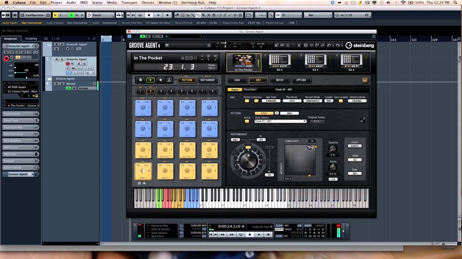Toggle the keyboard display icon at right

pos(365,80)
